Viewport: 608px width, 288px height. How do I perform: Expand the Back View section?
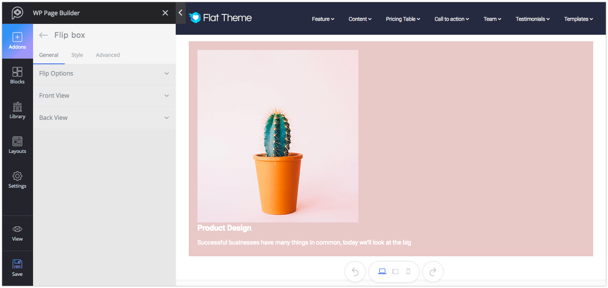(104, 118)
